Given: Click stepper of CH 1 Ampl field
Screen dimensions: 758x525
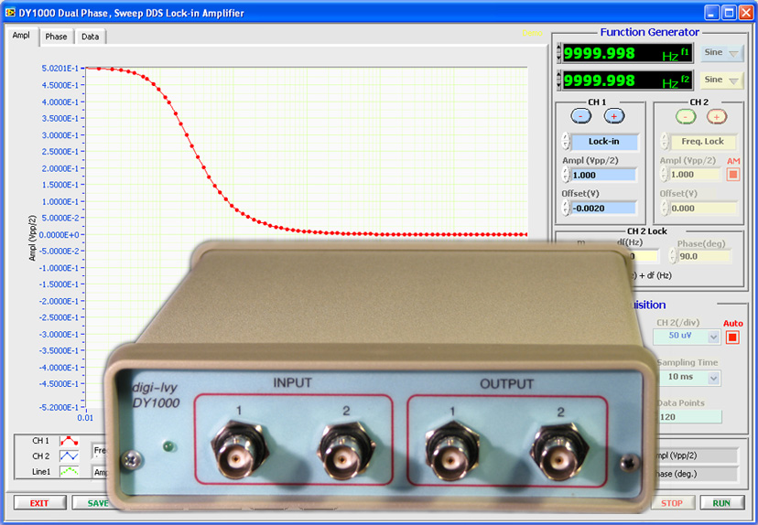Looking at the screenshot, I should [x=566, y=175].
